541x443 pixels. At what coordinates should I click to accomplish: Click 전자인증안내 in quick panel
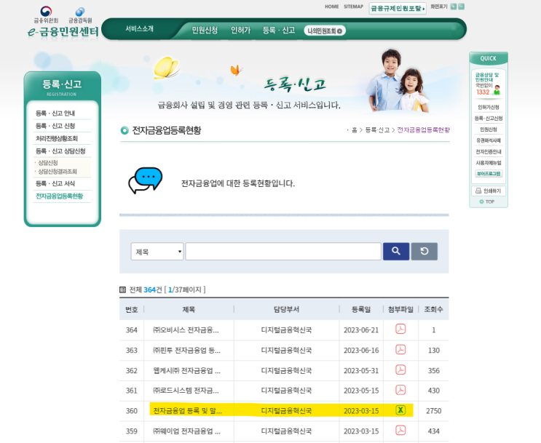click(489, 152)
